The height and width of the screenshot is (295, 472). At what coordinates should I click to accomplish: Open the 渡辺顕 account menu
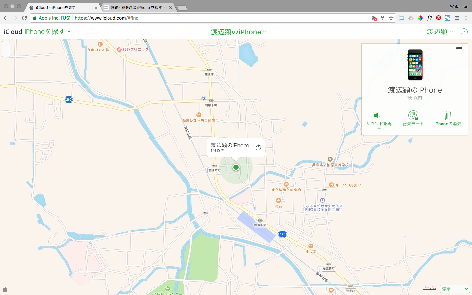click(440, 32)
